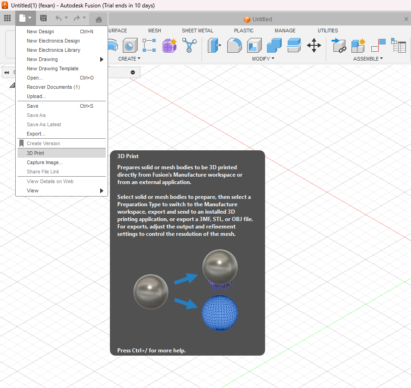Select the Create Form purple box tool

(169, 45)
